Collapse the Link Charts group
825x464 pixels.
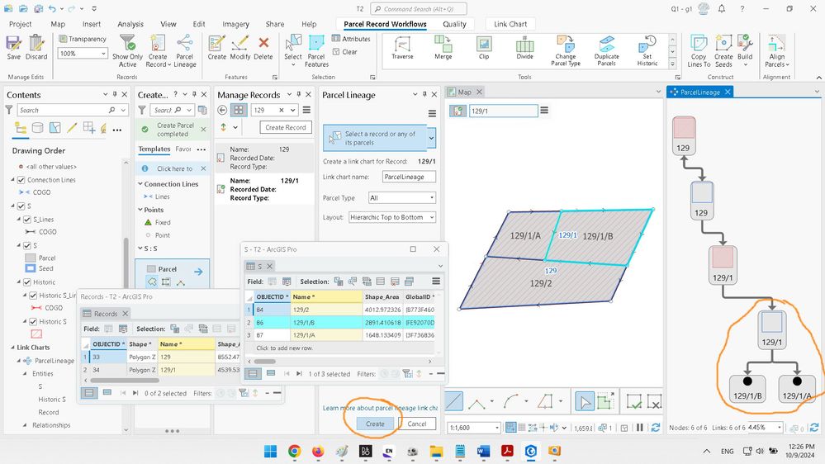12,348
